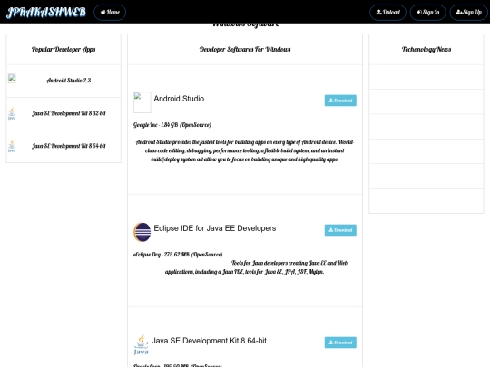Open the JPRAKASHWEB site logo
Screen dimensions: 490x367
(46, 12)
